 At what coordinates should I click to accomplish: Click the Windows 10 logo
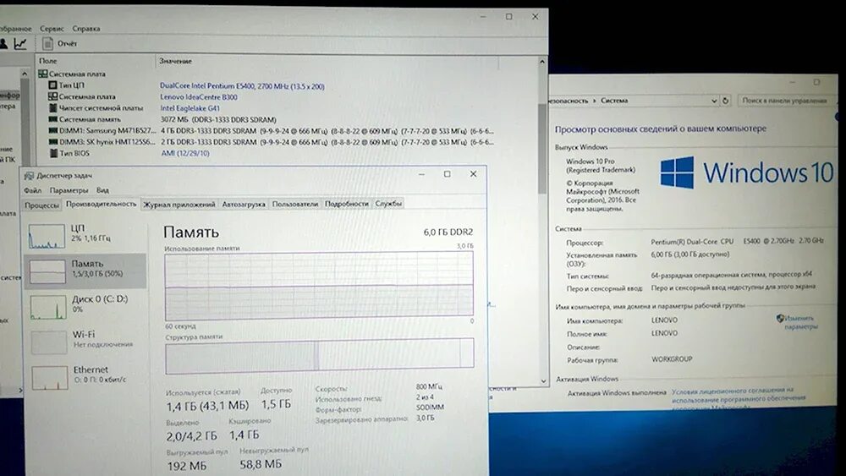pyautogui.click(x=747, y=172)
